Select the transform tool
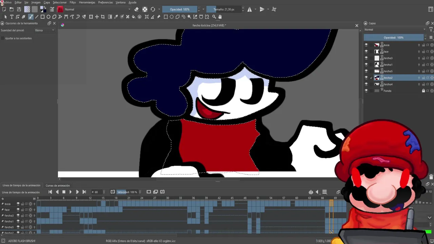Viewport: 434px width, 244px height. point(91,17)
